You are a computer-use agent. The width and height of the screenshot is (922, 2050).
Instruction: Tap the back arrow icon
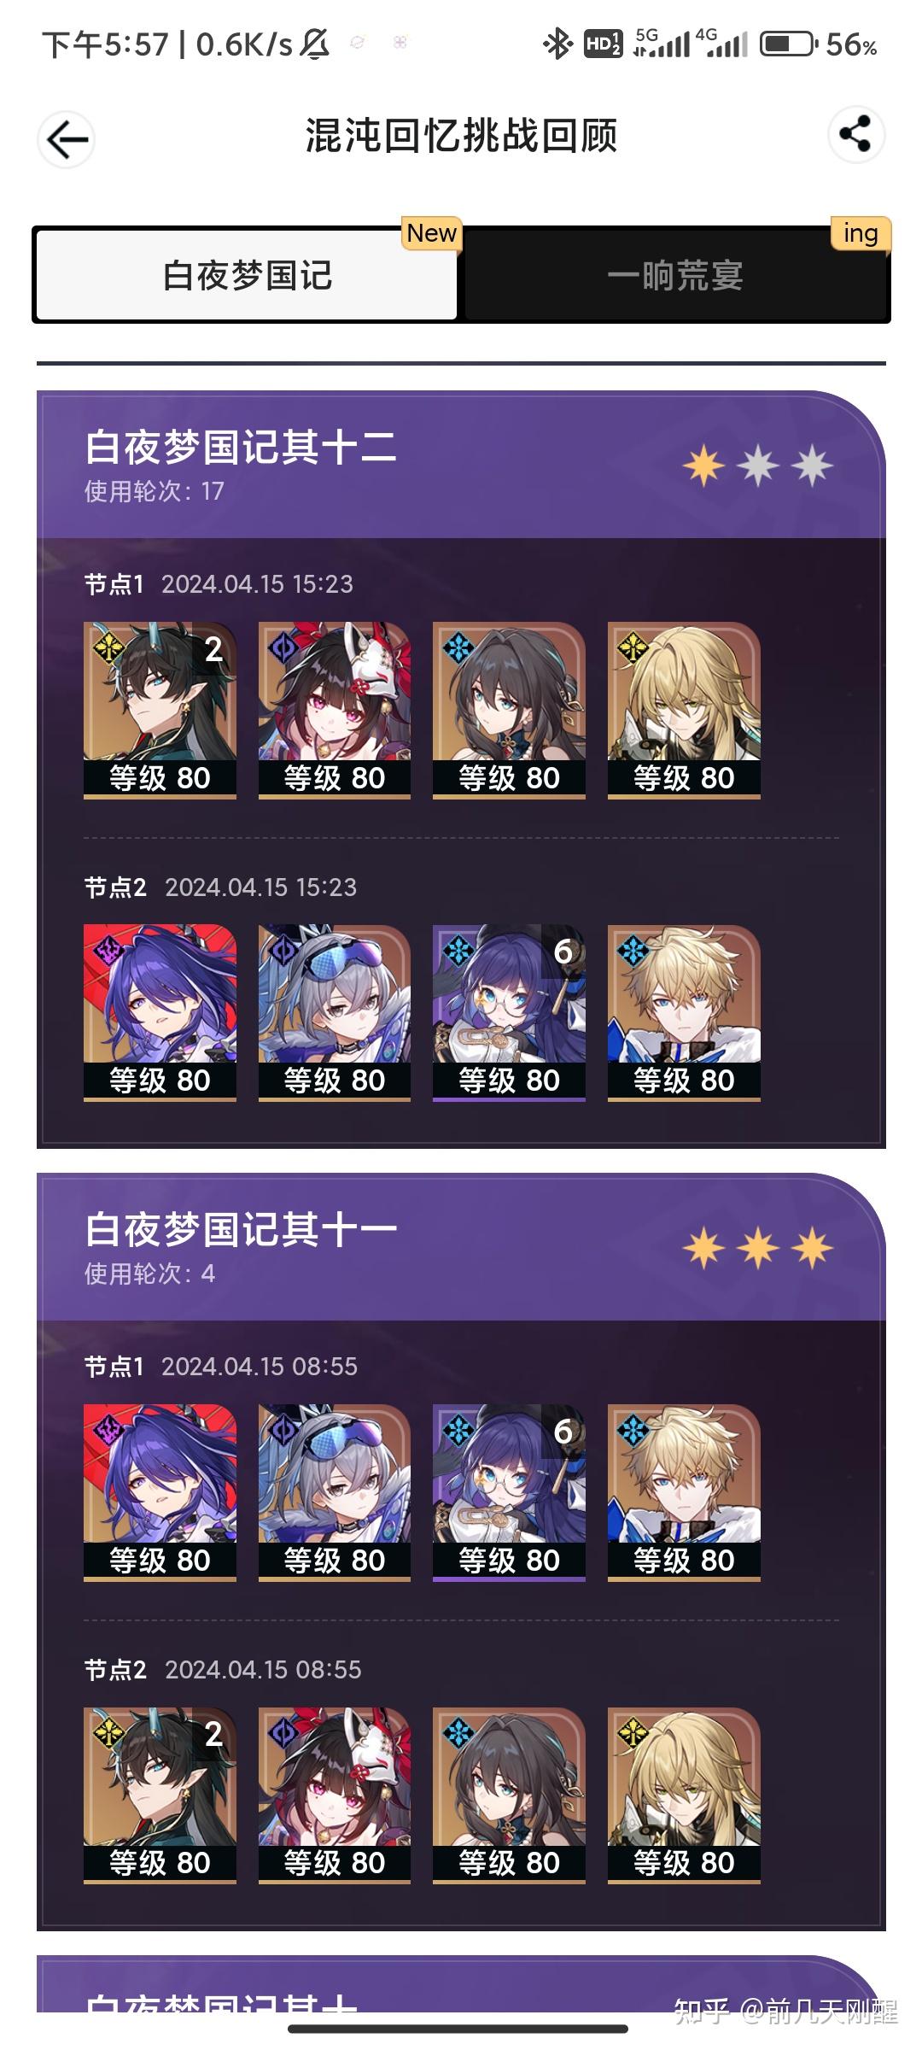67,139
